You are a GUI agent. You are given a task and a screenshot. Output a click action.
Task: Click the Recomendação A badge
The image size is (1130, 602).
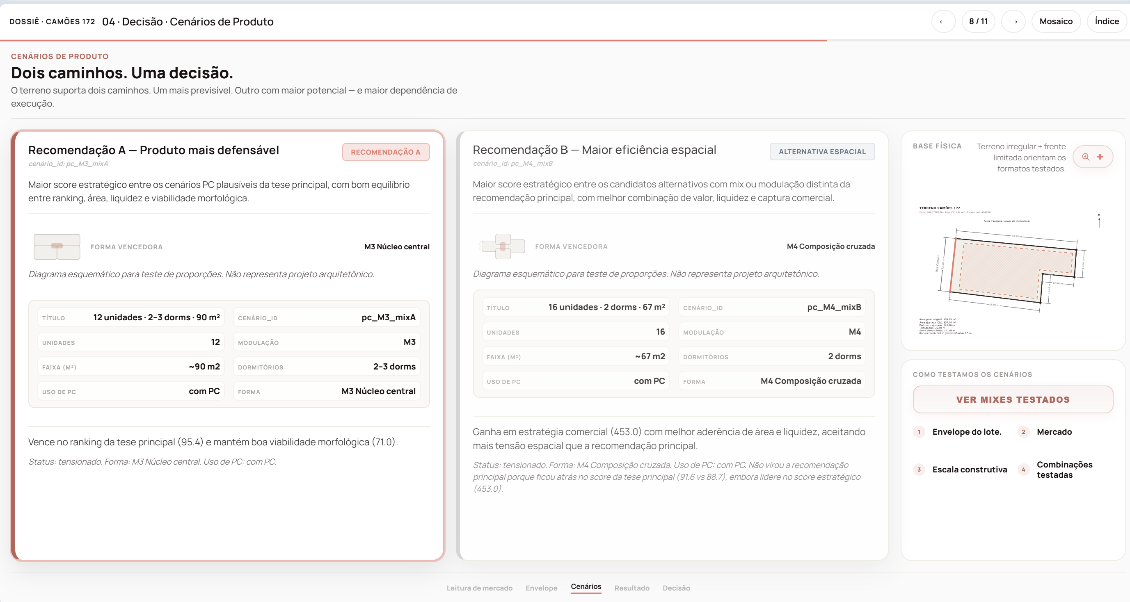[x=386, y=152]
